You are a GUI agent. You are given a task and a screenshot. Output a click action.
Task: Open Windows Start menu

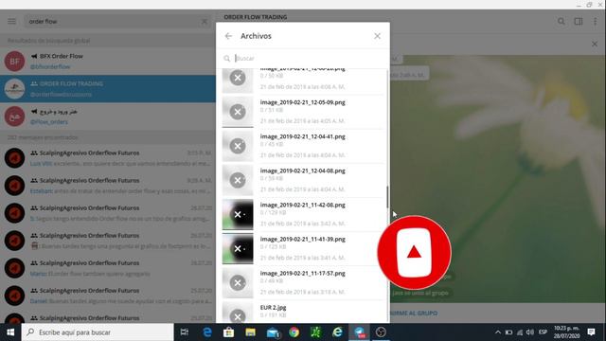(10, 332)
